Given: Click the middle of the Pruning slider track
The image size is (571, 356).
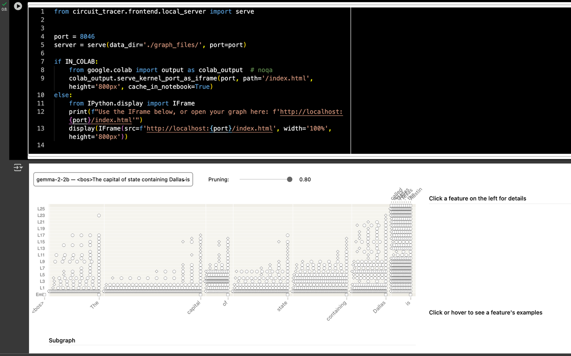Looking at the screenshot, I should [x=266, y=179].
